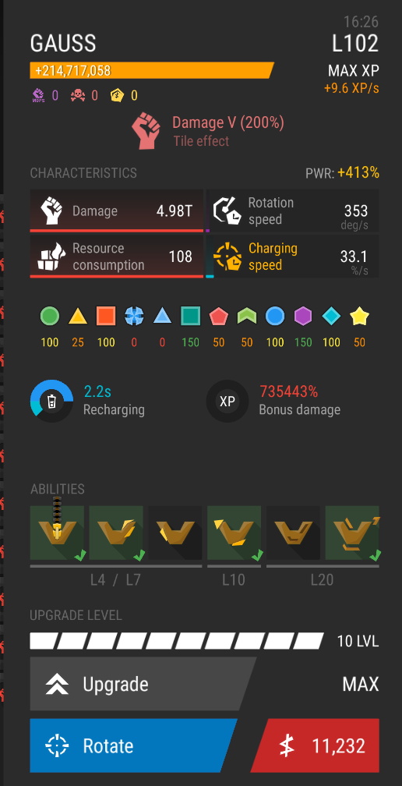Select the Damage characteristic row
This screenshot has height=786, width=402.
coord(117,211)
